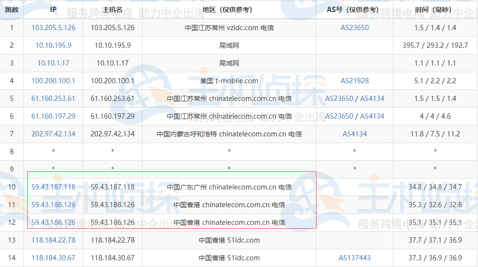478x267 pixels.
Task: Select hostname cell 118.184.30.67
Action: [112, 258]
